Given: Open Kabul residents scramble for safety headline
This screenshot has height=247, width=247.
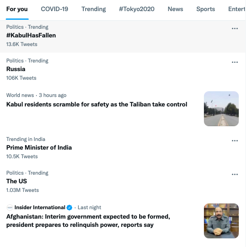Looking at the screenshot, I should click(97, 104).
